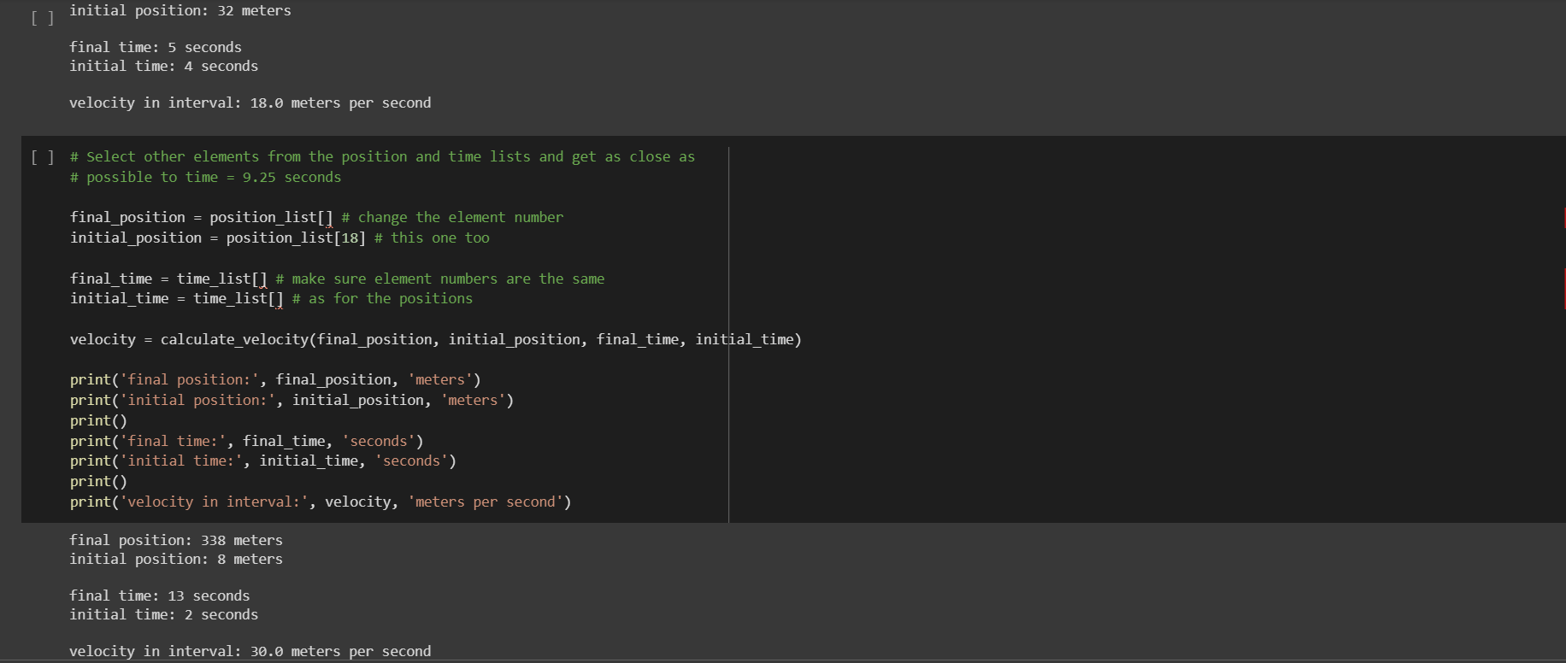Place cursor in the 'final_position = position_list[]' line
This screenshot has width=1566, height=663.
[316, 217]
